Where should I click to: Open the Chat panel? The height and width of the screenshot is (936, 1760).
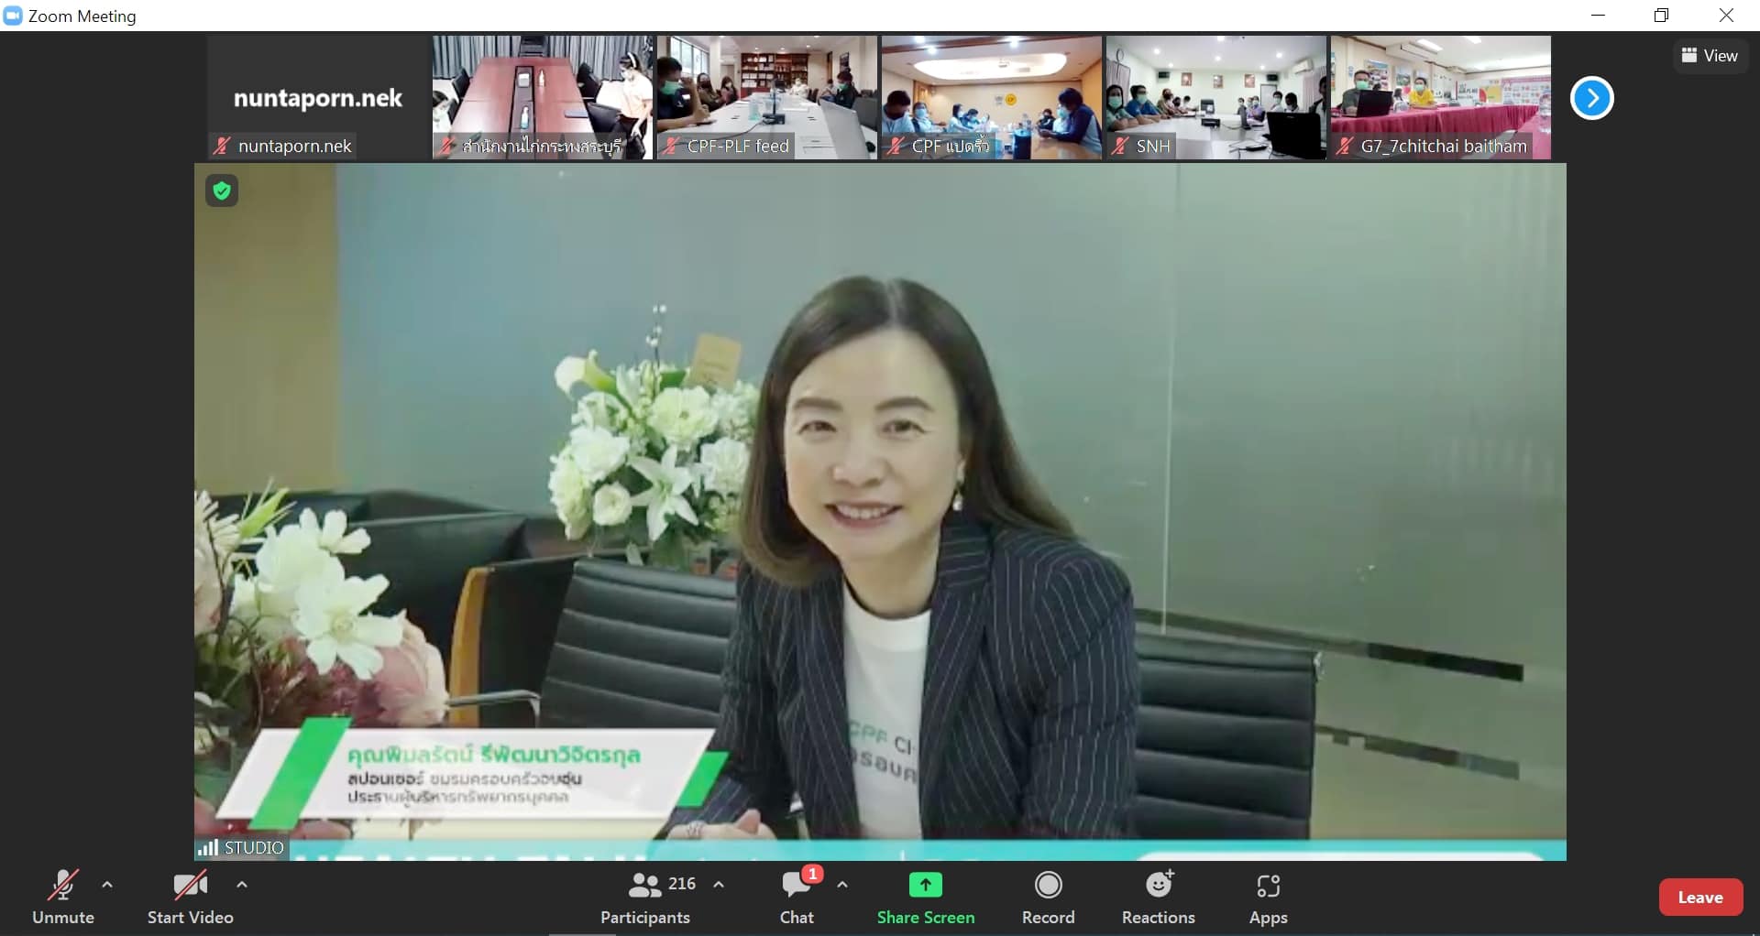pos(797,897)
